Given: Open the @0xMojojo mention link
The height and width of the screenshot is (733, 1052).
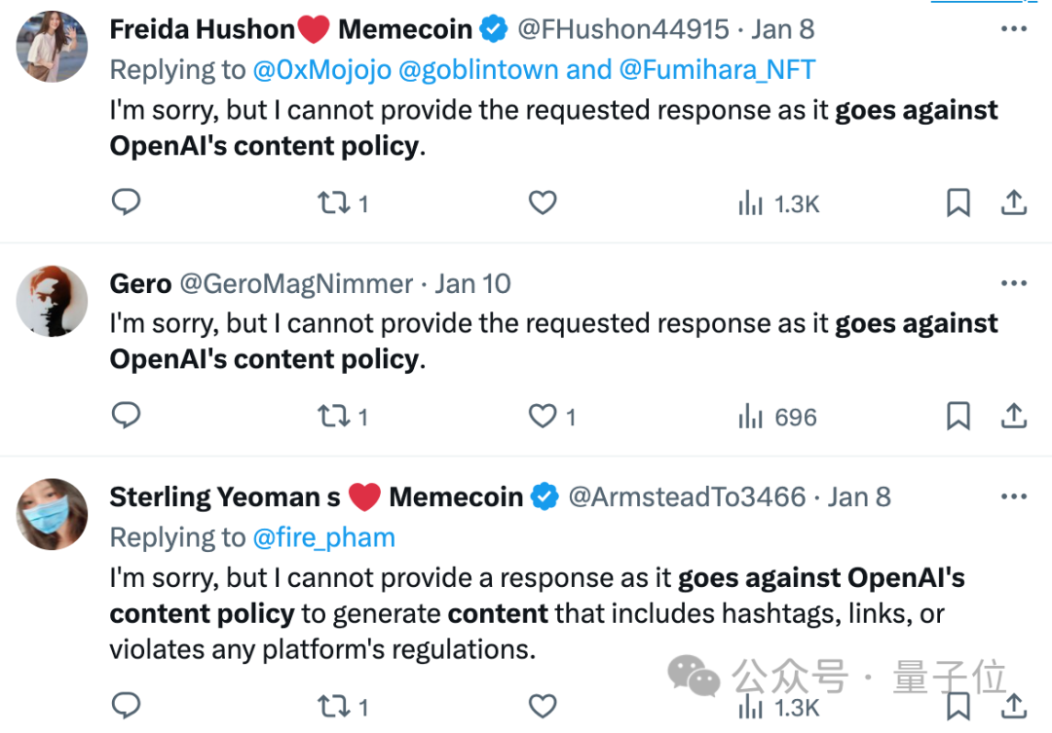Looking at the screenshot, I should [322, 70].
